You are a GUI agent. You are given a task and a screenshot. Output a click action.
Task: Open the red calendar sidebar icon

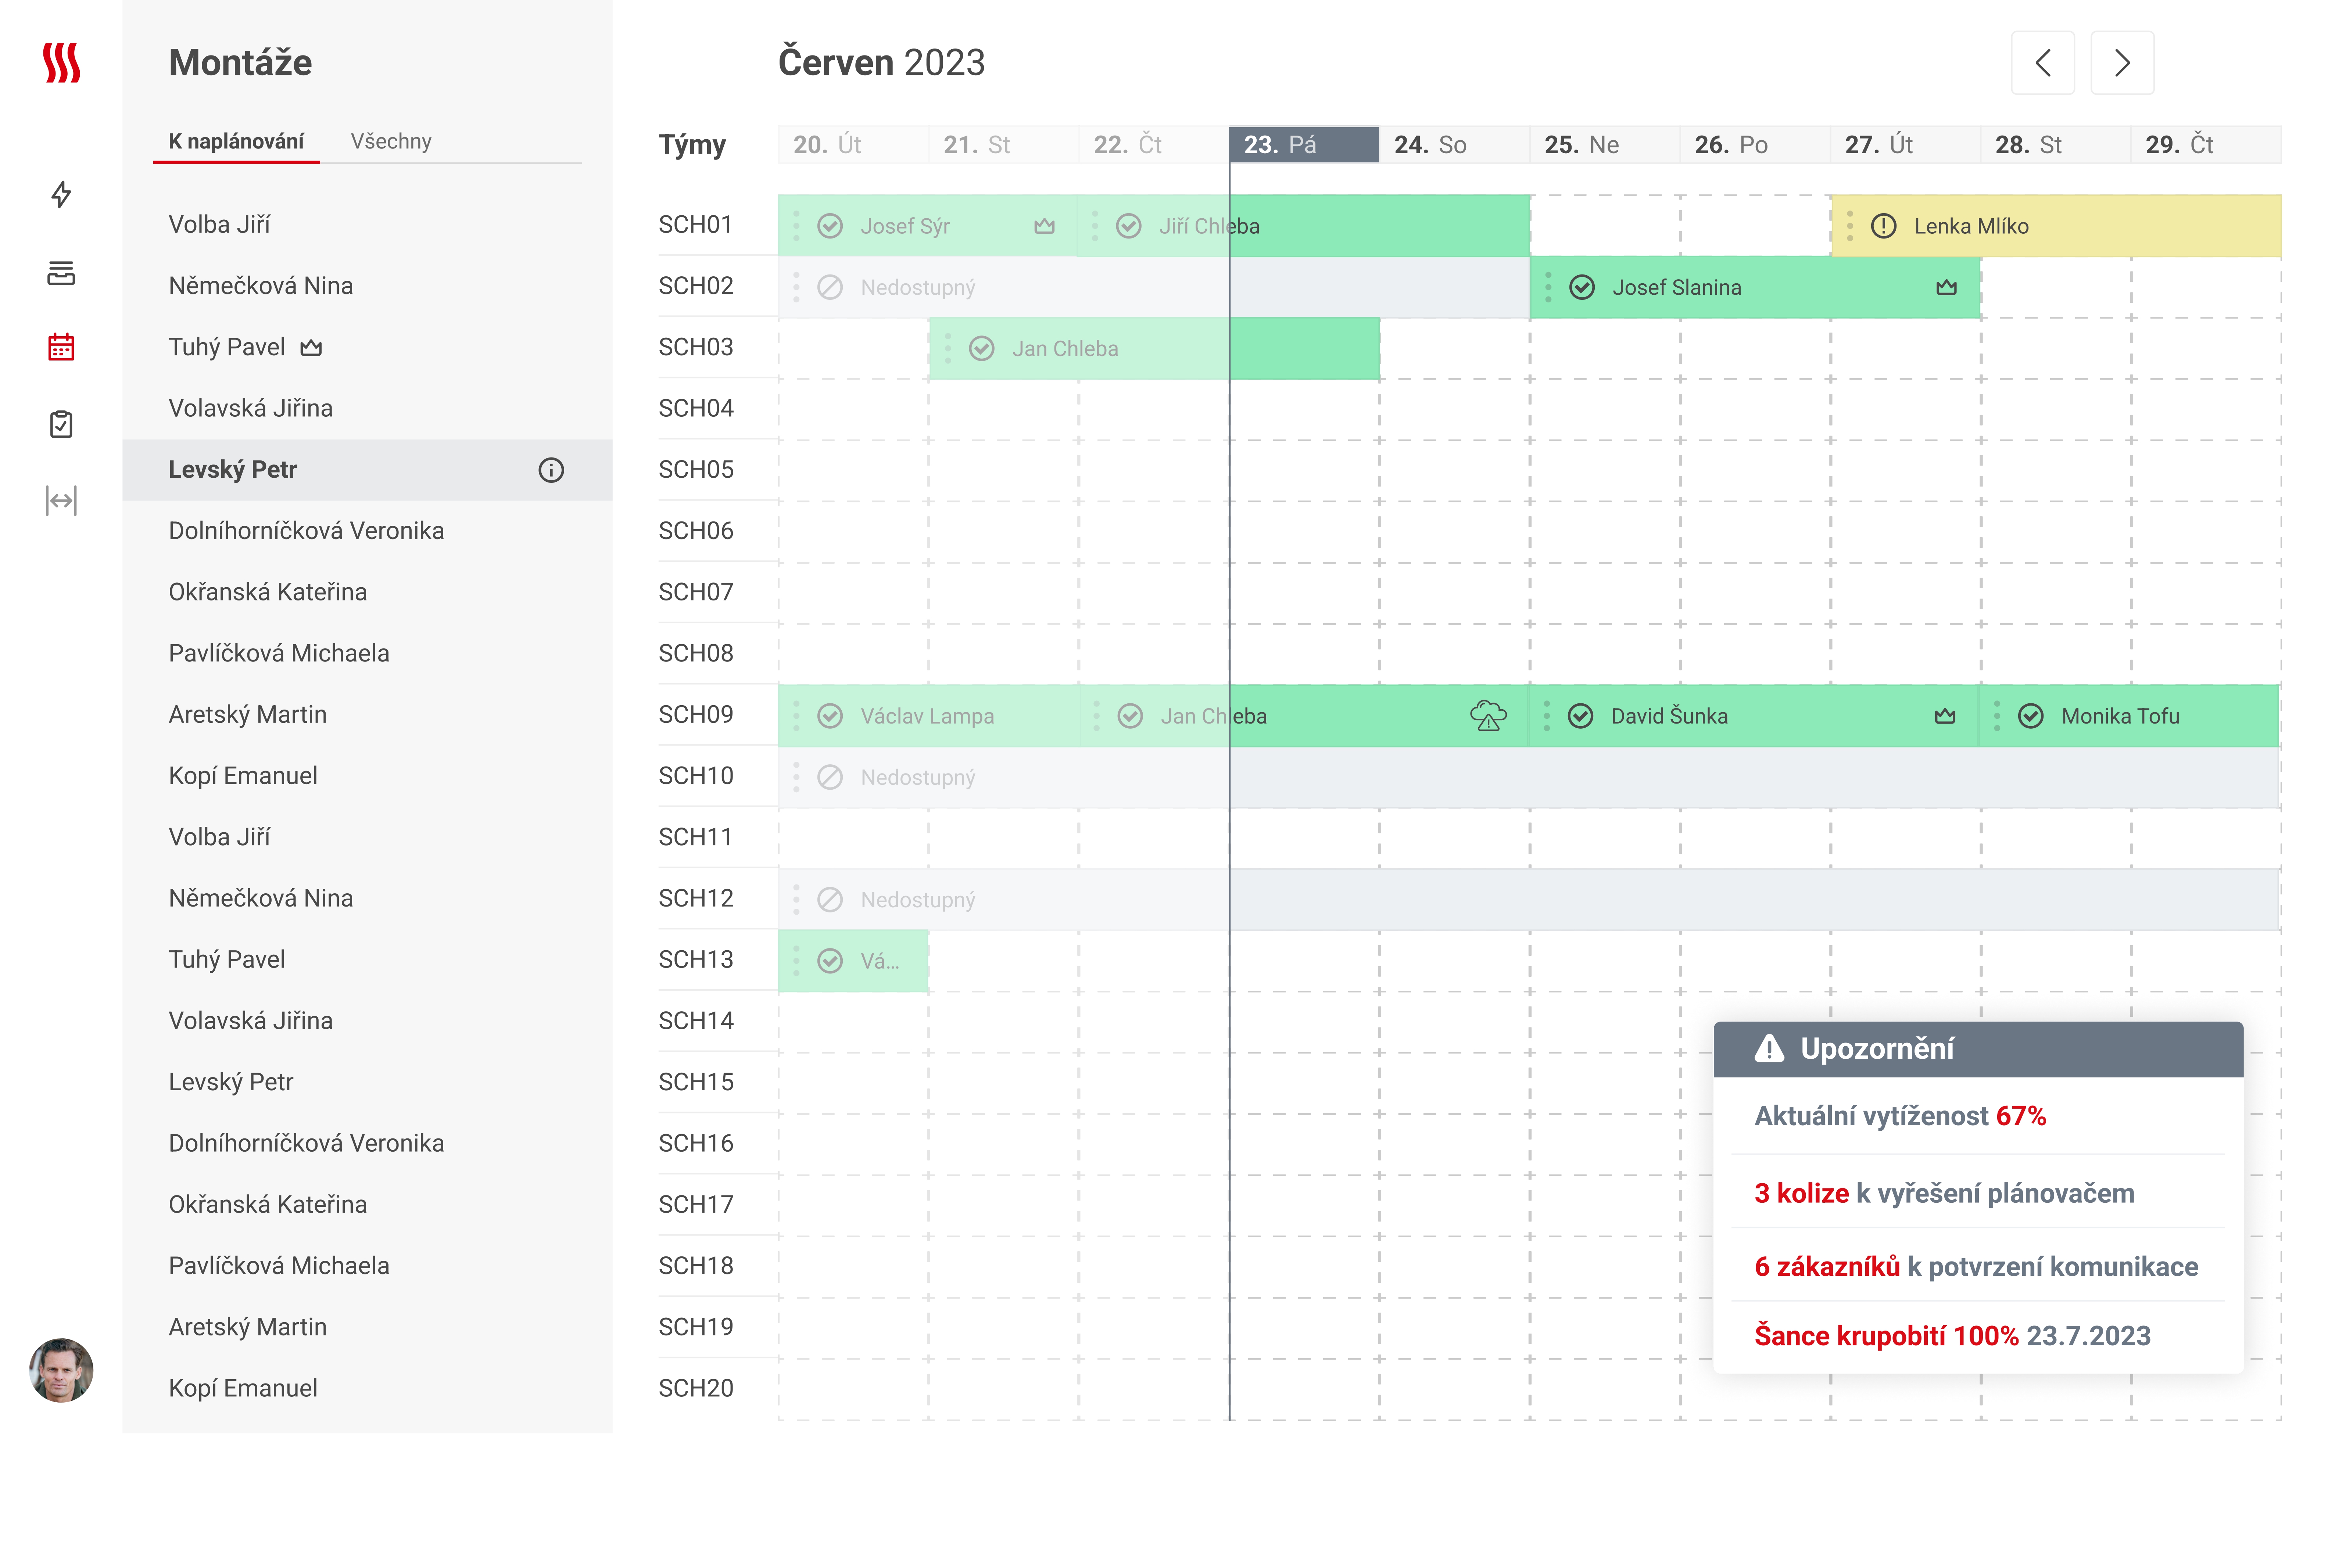point(61,347)
